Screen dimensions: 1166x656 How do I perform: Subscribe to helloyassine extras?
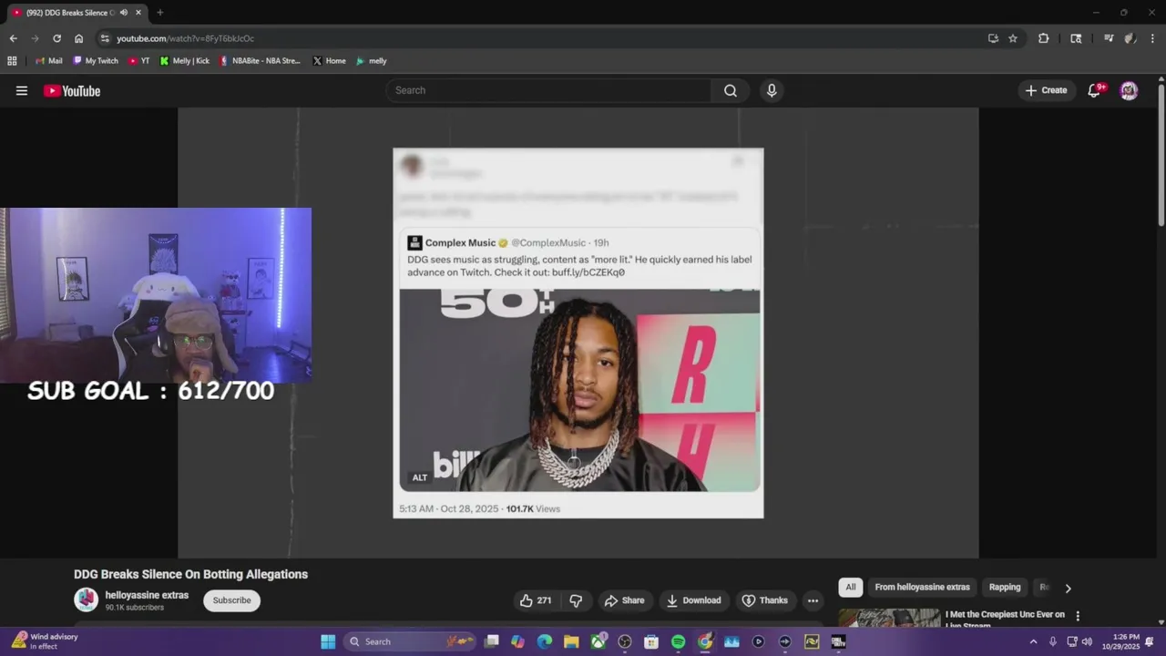pyautogui.click(x=231, y=600)
